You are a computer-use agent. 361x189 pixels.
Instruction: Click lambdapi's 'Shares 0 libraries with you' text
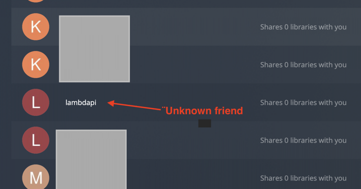point(303,103)
